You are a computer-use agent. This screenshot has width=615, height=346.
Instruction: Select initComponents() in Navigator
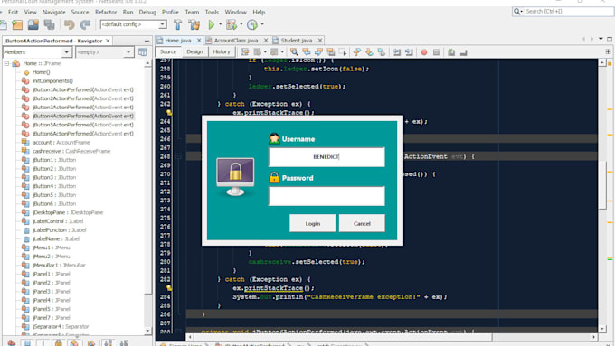tap(52, 80)
